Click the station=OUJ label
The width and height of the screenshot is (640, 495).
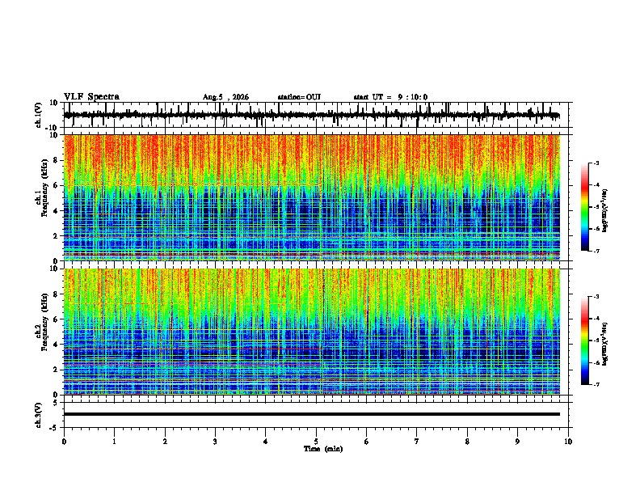[299, 97]
